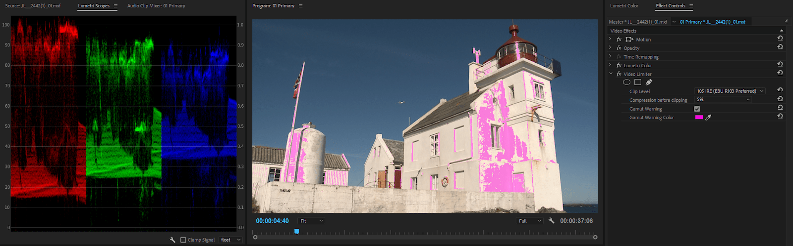Toggle the Video Limiter fx icon
The width and height of the screenshot is (793, 246).
click(619, 74)
